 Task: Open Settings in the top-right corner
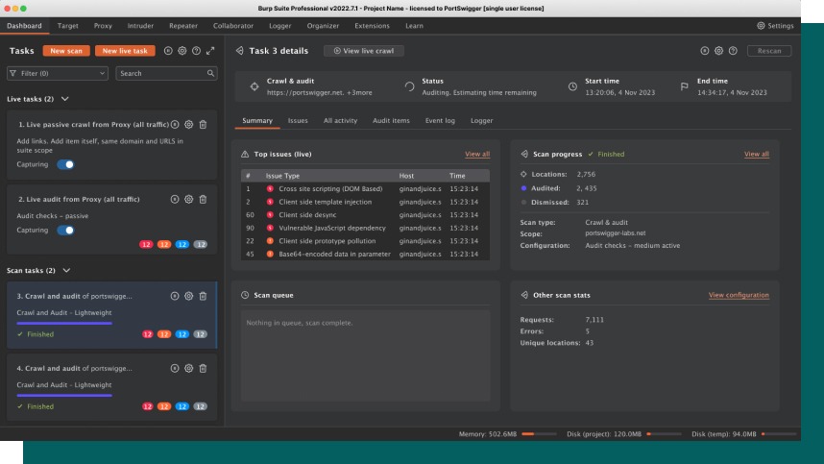click(x=775, y=25)
